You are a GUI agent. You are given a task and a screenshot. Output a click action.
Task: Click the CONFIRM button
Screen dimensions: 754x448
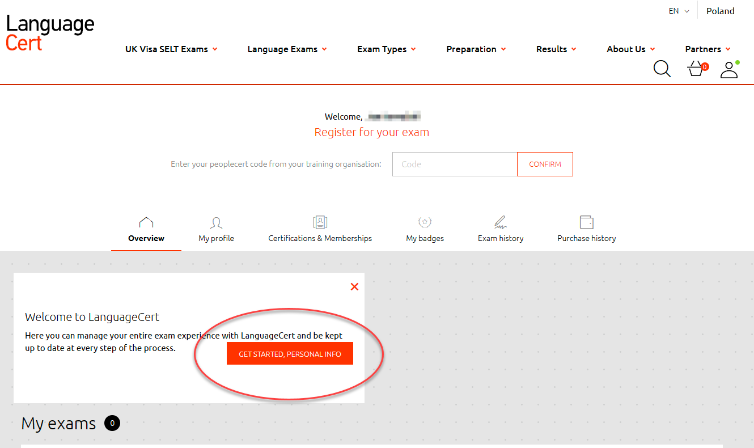[545, 164]
